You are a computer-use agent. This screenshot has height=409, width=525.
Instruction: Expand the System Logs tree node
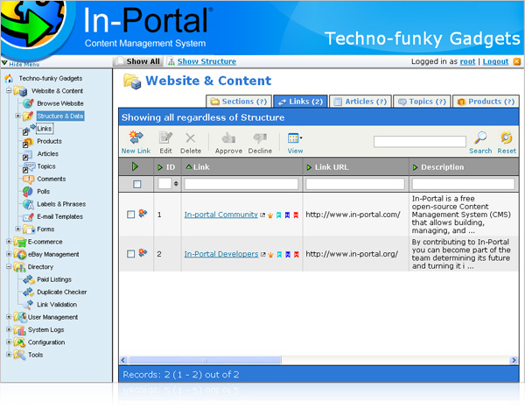pos(9,329)
